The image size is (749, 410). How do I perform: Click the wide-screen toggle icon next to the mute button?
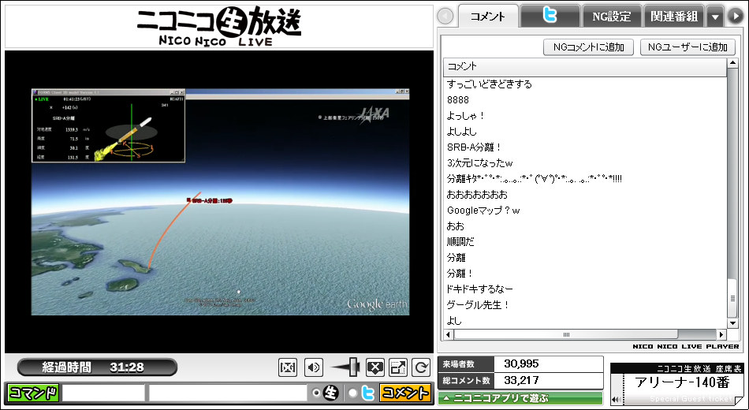288,367
